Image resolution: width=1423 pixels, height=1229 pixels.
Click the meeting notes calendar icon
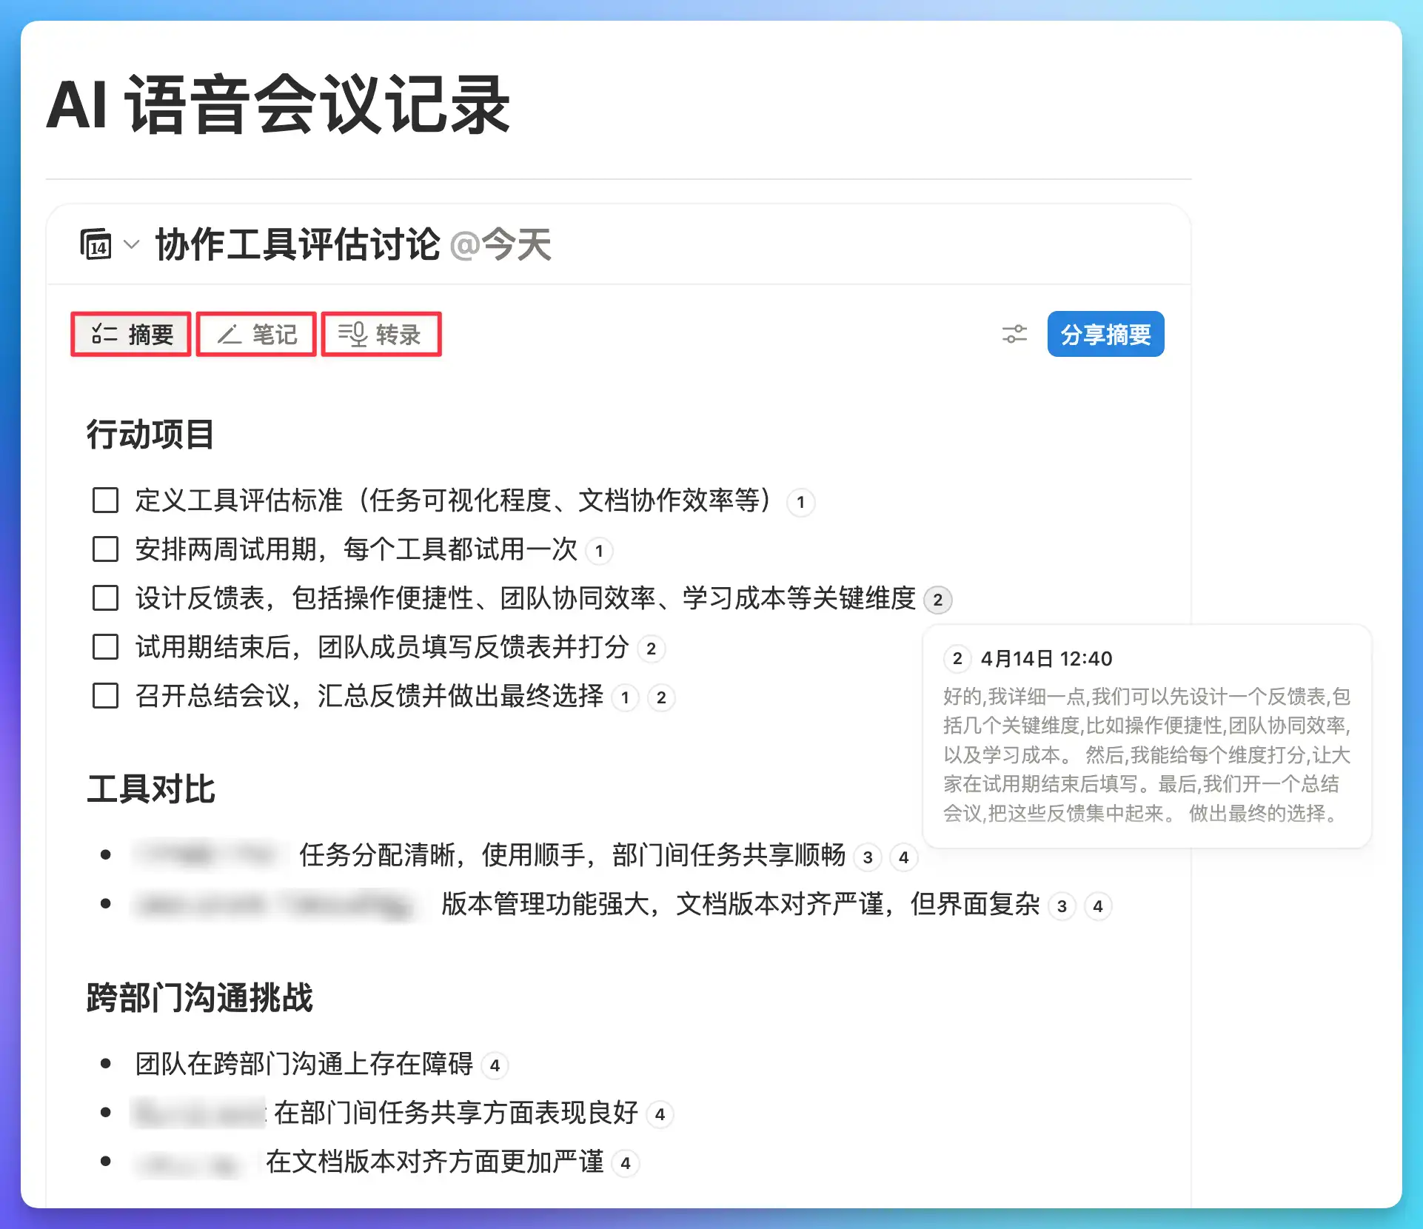(96, 245)
